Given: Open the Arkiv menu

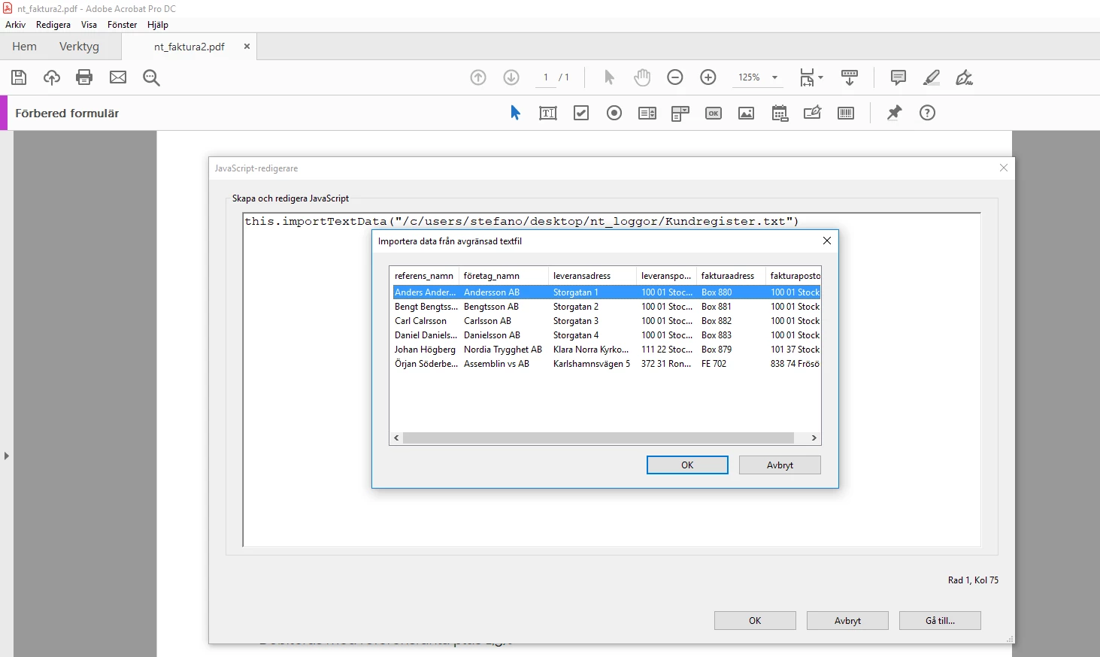Looking at the screenshot, I should click(16, 25).
